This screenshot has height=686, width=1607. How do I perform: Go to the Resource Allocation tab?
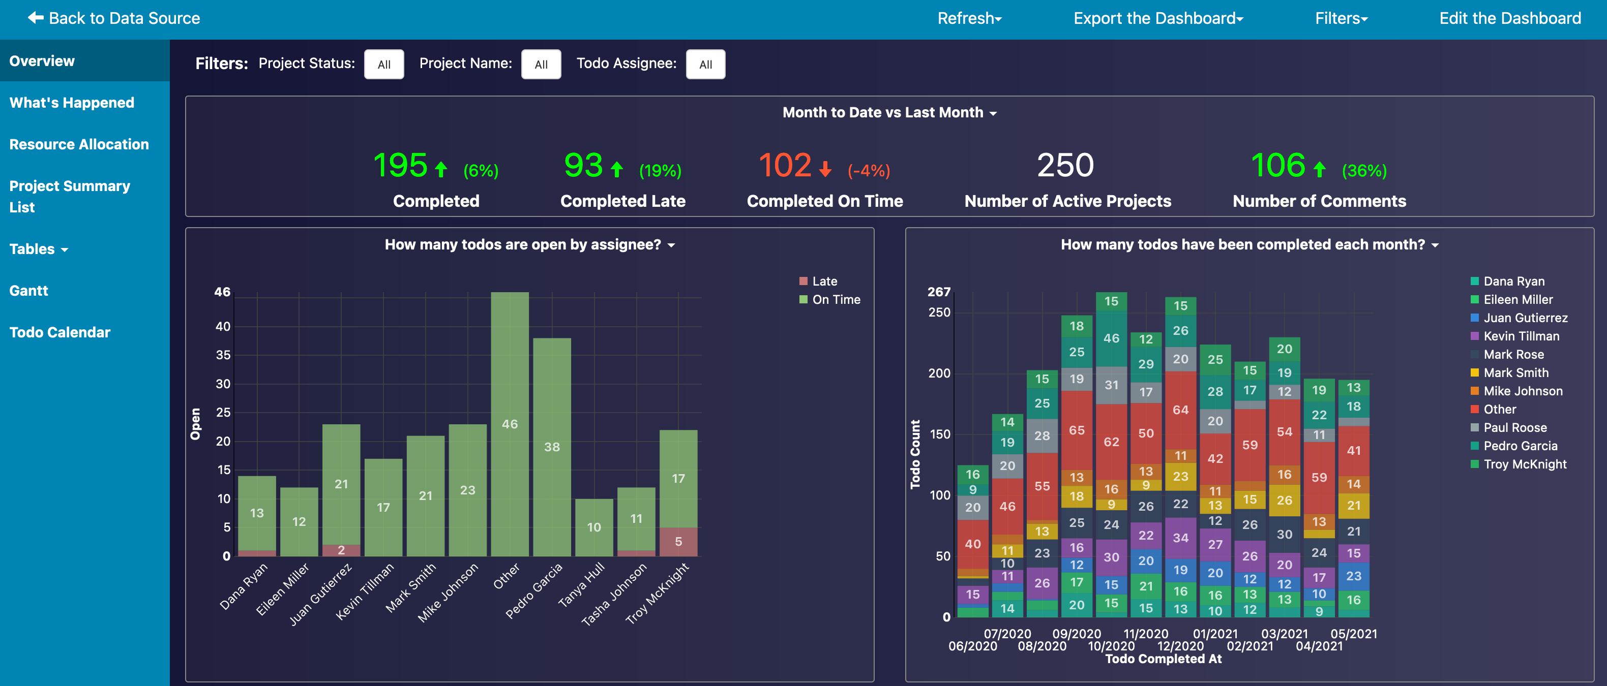click(79, 144)
